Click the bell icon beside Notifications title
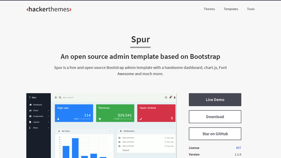This screenshot has height=158, width=281. tap(121, 131)
